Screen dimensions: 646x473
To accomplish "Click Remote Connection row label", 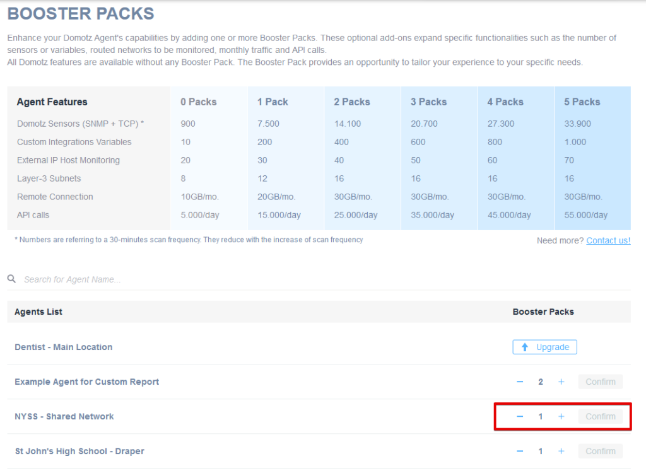I will tap(55, 197).
